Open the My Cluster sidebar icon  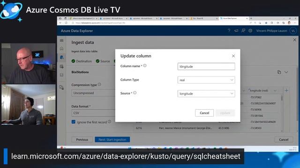[61, 87]
